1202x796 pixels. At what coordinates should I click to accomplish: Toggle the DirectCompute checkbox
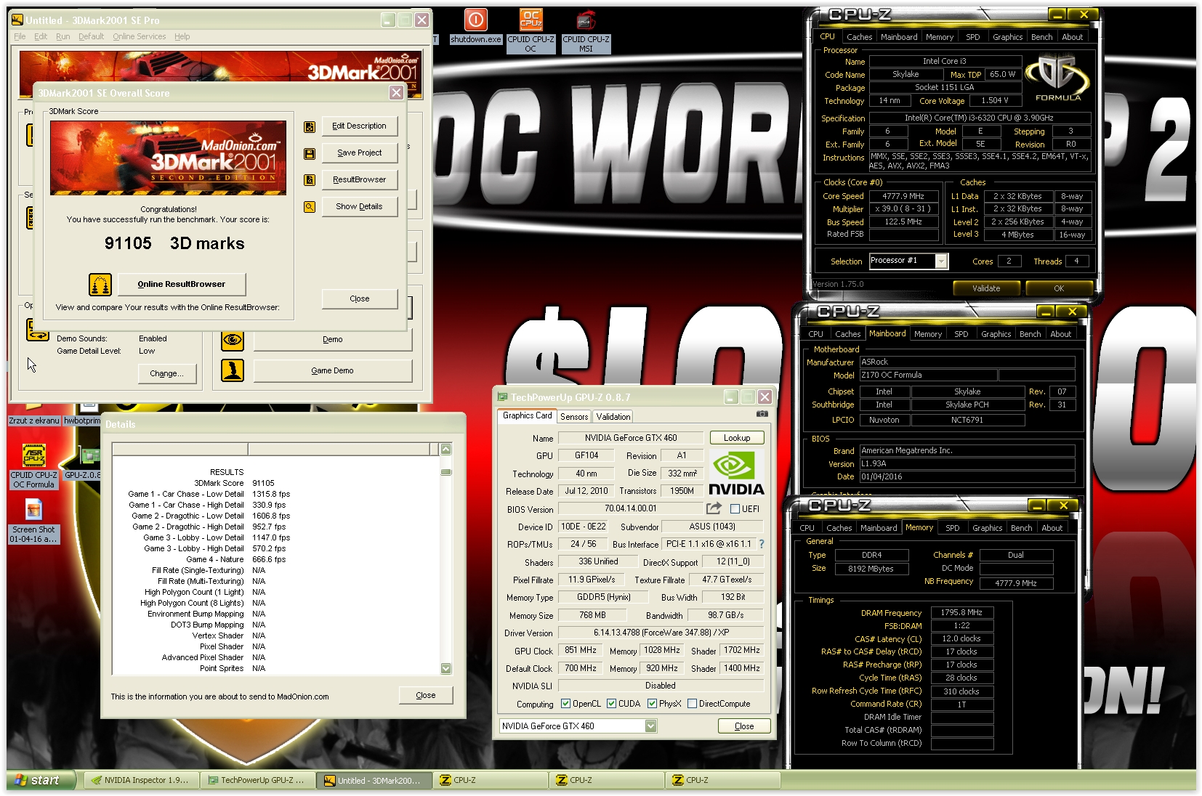pos(693,704)
